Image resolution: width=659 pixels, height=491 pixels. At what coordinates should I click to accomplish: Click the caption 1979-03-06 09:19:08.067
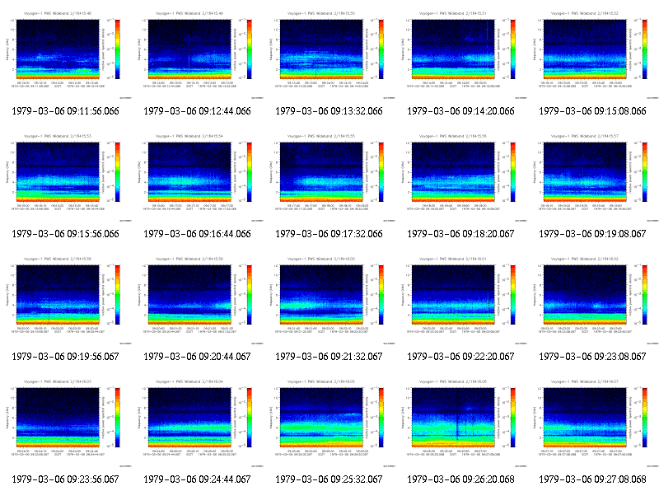(x=592, y=234)
